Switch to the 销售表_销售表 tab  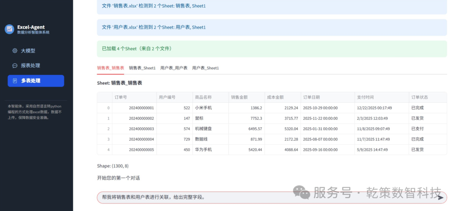pyautogui.click(x=110, y=68)
